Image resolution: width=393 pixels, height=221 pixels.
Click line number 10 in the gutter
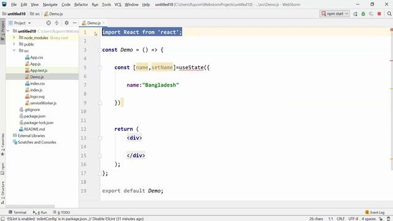point(84,111)
